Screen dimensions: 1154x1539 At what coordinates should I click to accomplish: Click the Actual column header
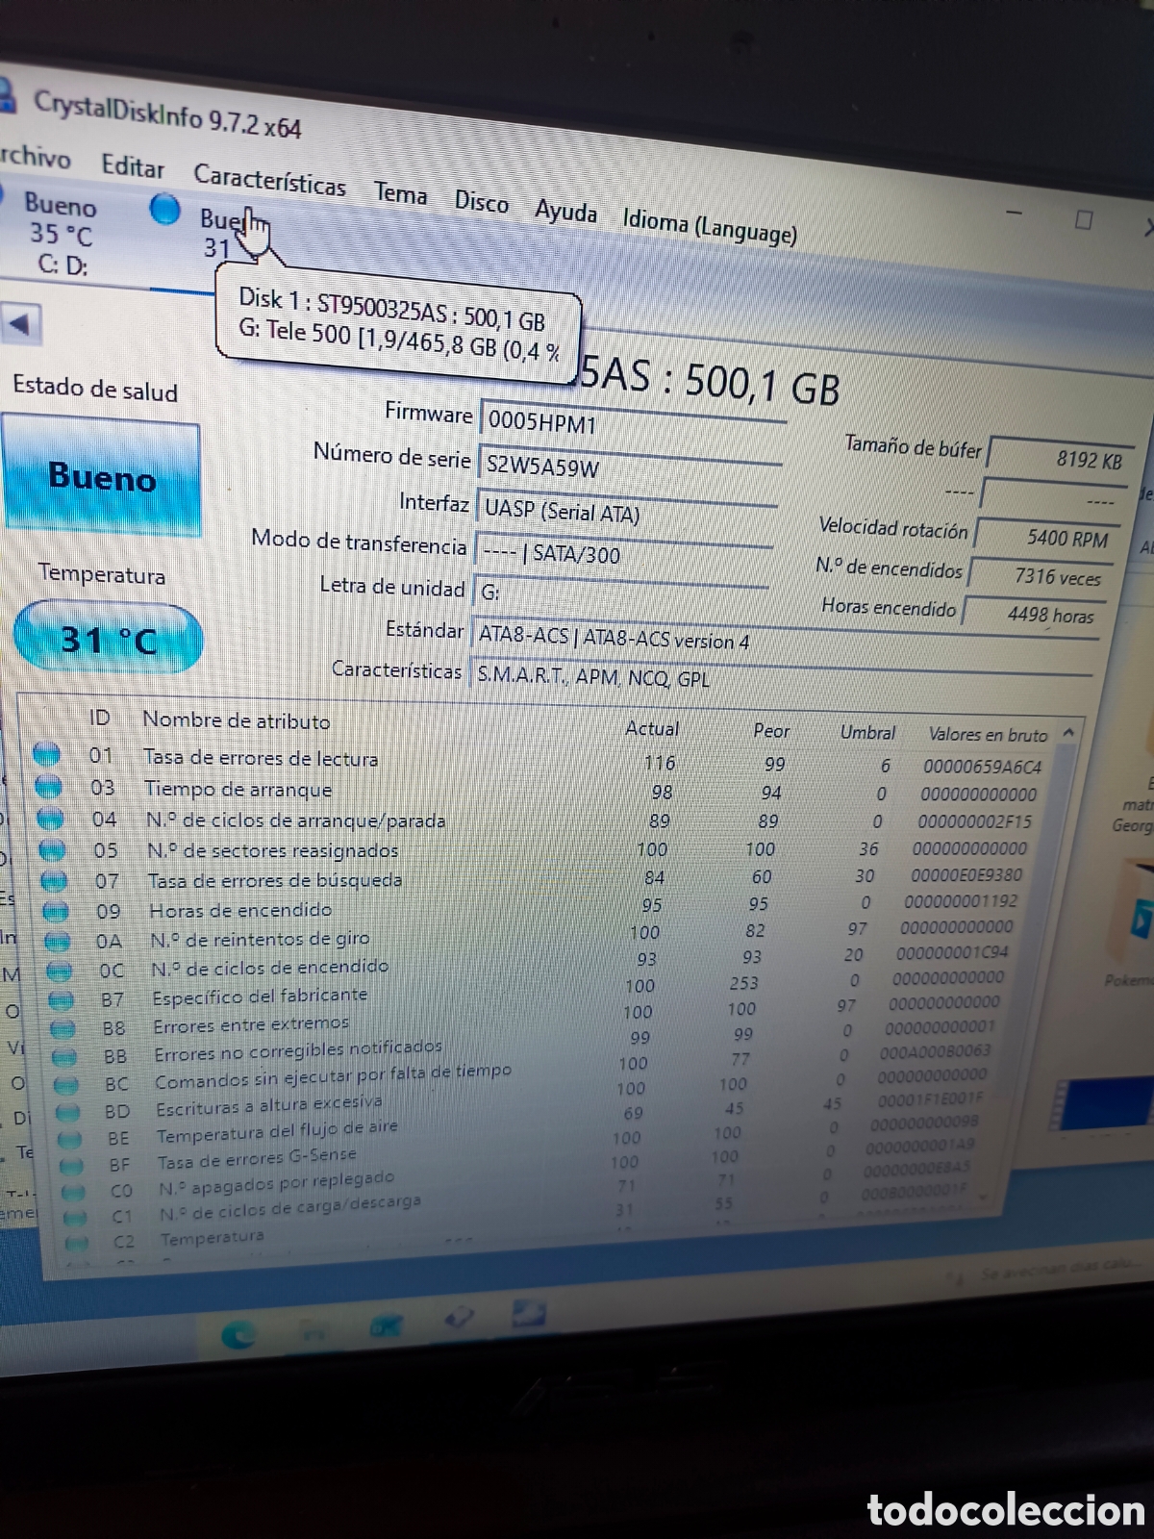pos(652,729)
